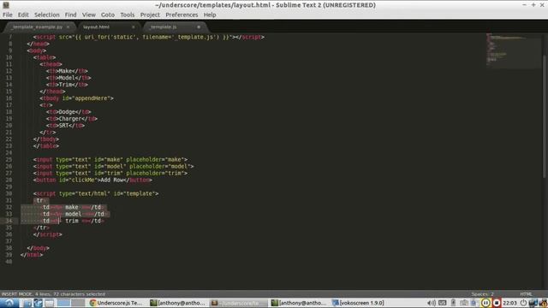Screen dimensions: 548x308
Task: Click the input id="model" code line
Action: pyautogui.click(x=114, y=166)
